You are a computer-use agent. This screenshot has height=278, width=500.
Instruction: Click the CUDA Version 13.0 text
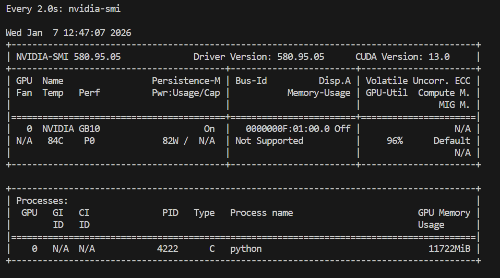click(x=402, y=57)
